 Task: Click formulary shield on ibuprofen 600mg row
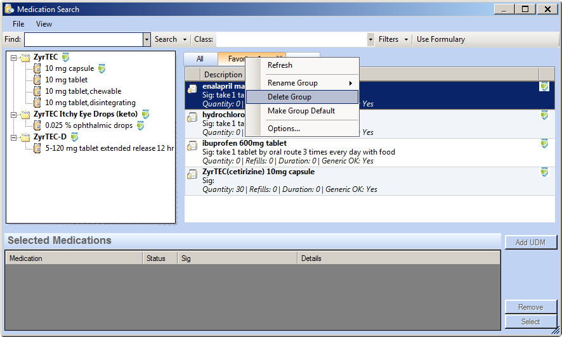pyautogui.click(x=544, y=143)
